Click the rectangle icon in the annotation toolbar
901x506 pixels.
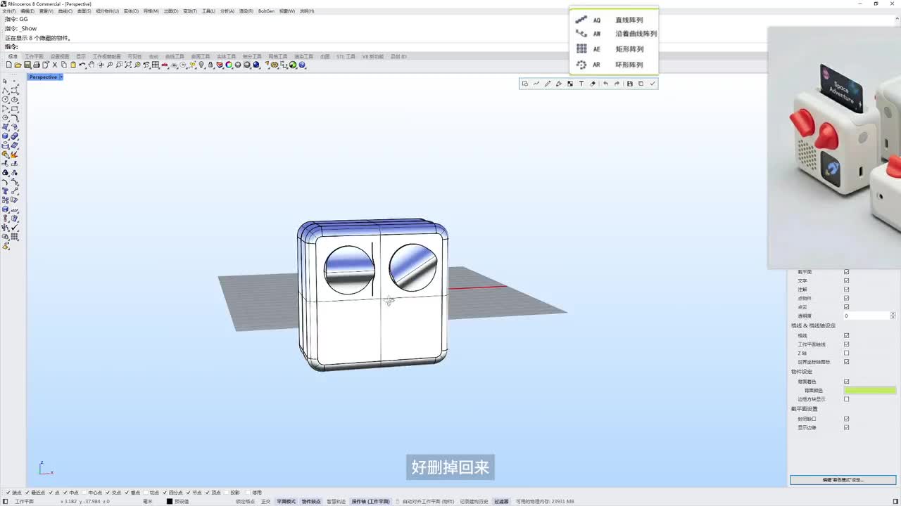point(525,84)
